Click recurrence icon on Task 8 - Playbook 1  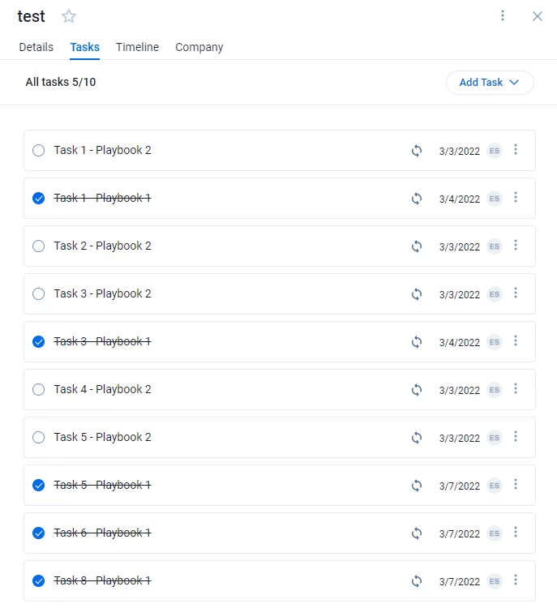[x=417, y=581]
